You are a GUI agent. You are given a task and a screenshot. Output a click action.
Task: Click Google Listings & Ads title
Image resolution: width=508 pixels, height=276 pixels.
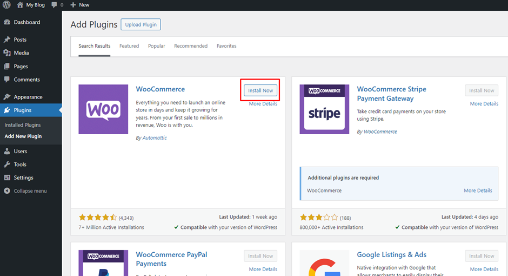pos(391,254)
